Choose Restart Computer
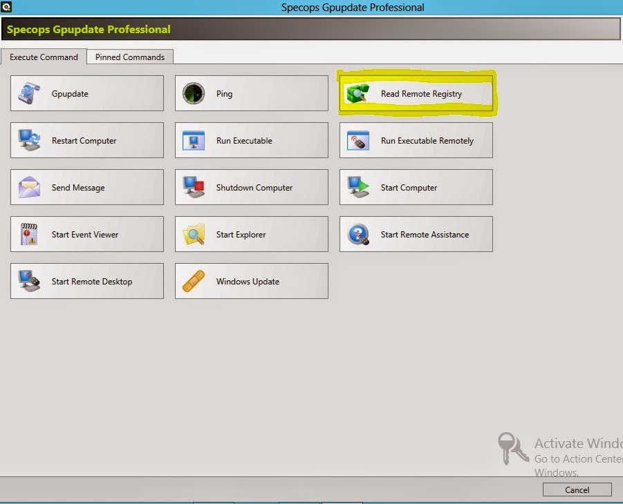 87,140
